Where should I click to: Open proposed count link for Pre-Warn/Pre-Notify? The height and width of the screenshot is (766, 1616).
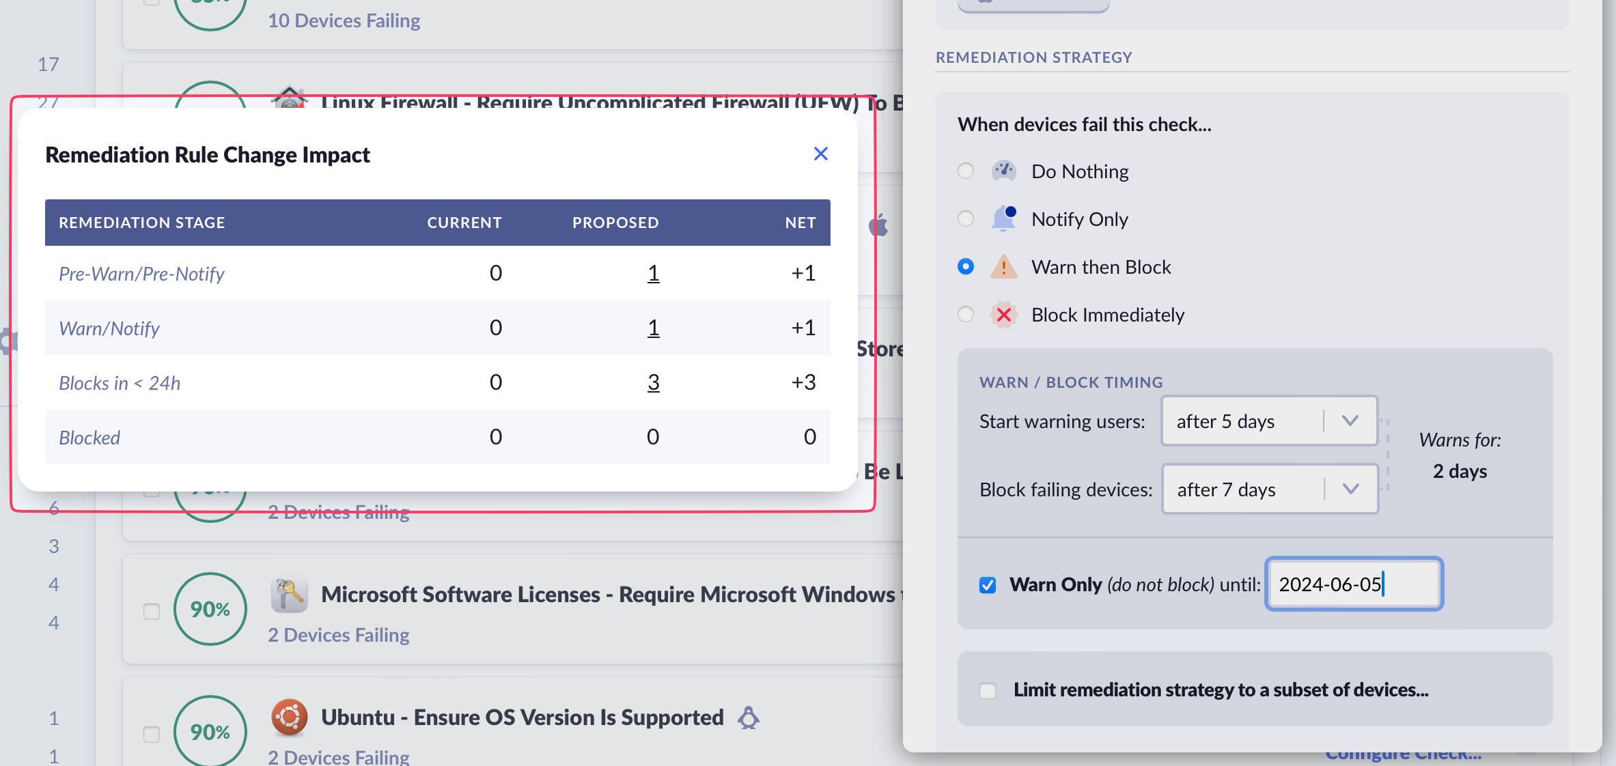(653, 273)
